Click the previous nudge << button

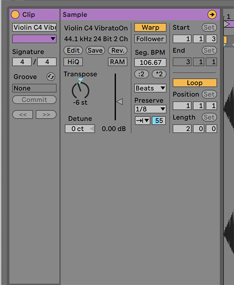pos(23,115)
